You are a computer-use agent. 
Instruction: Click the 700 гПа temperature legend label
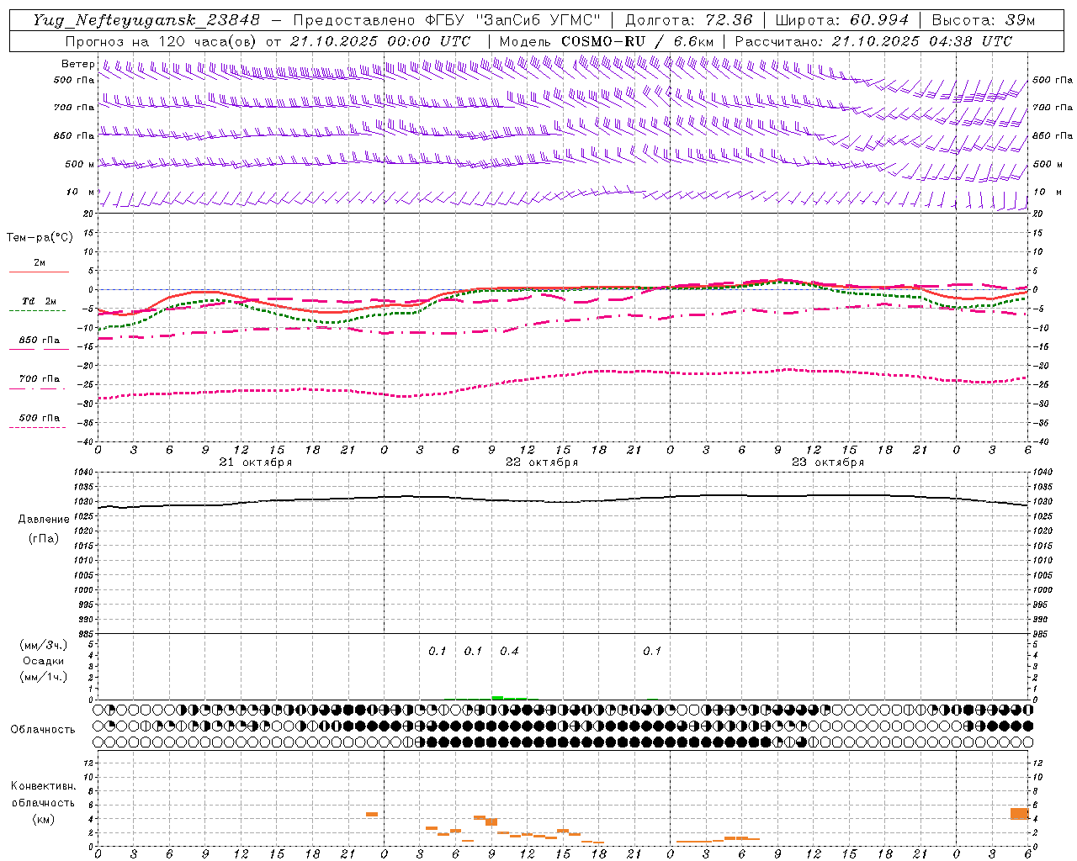(x=39, y=379)
